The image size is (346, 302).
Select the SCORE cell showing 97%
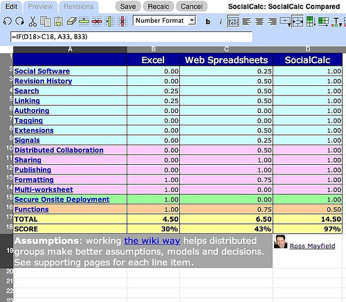pos(308,229)
